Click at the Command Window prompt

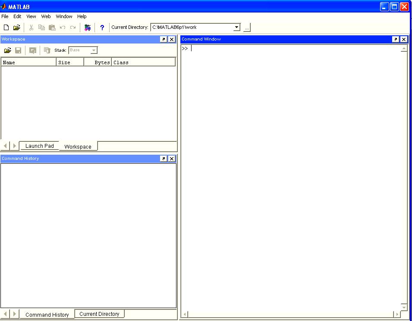(x=192, y=49)
